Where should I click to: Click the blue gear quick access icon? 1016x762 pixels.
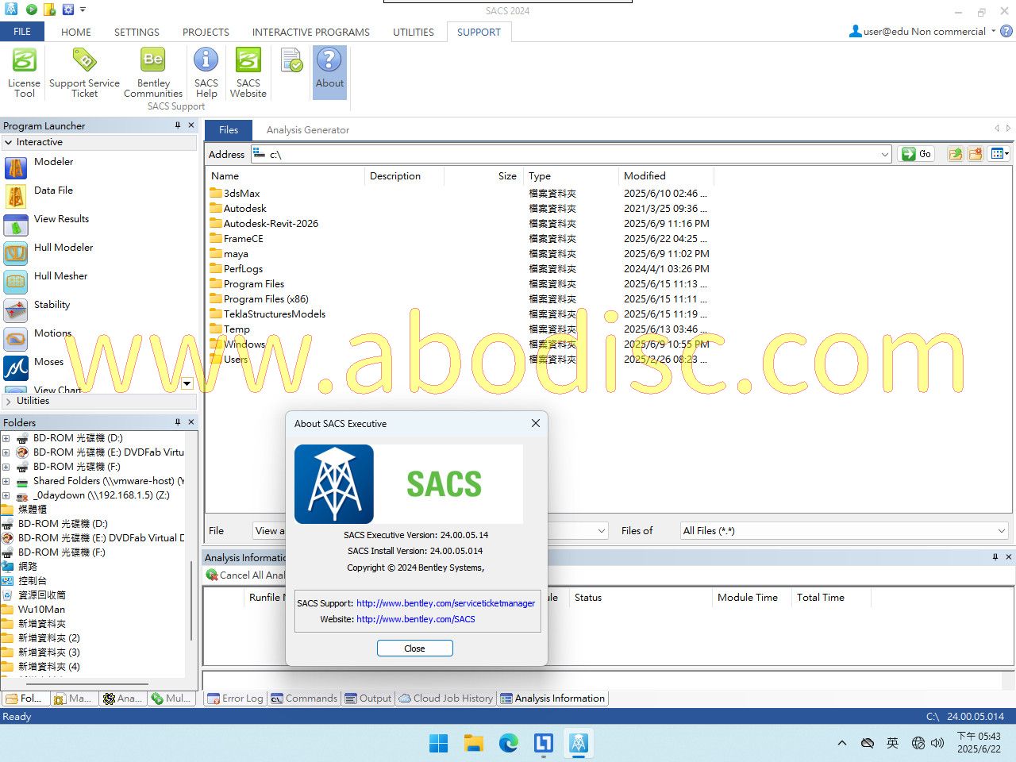click(67, 10)
